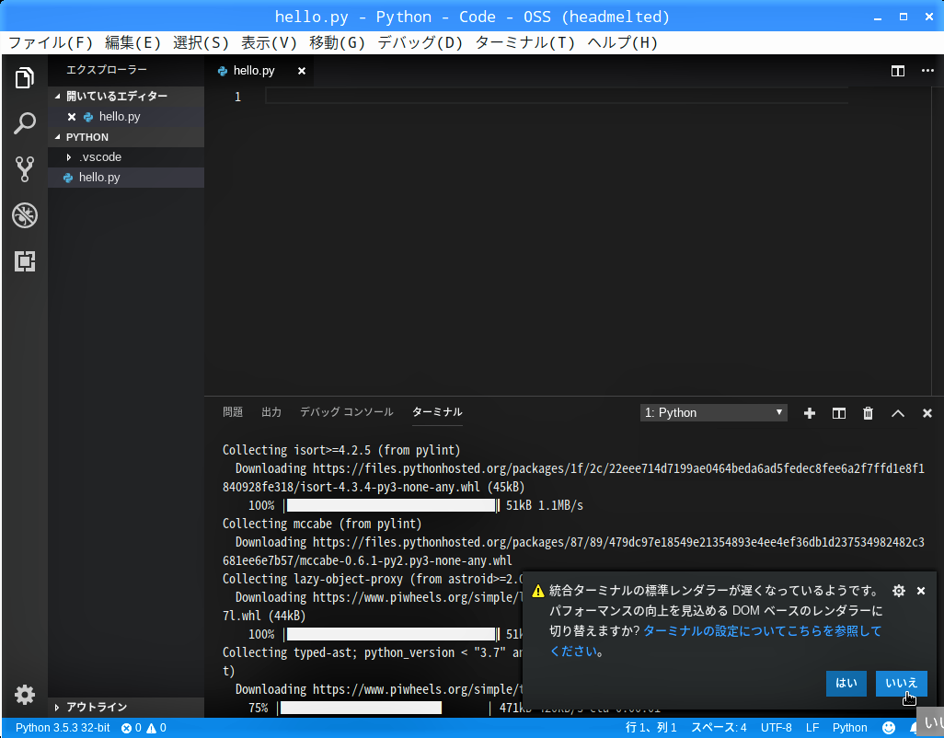This screenshot has width=944, height=738.
Task: Open the ヘルプ(H) menu
Action: click(622, 42)
